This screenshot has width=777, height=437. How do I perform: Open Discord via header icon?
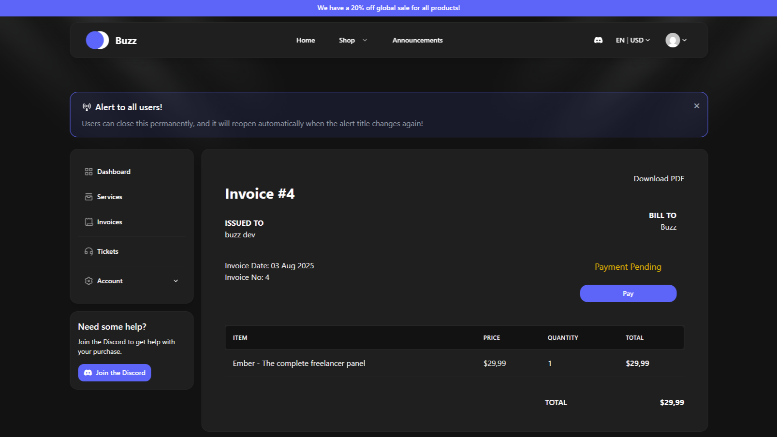tap(598, 40)
